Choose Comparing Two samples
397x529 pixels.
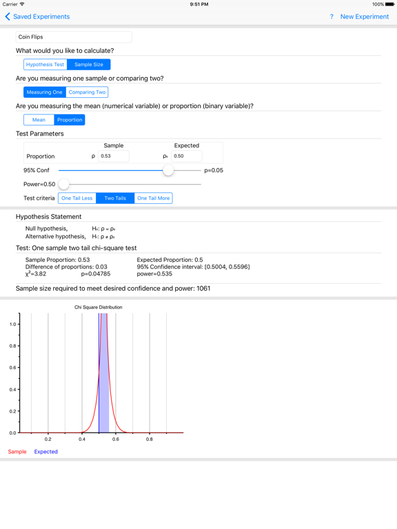(x=87, y=92)
